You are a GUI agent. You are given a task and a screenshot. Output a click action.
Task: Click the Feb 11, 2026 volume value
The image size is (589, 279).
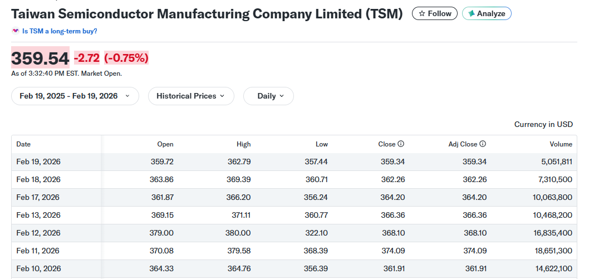pos(553,251)
